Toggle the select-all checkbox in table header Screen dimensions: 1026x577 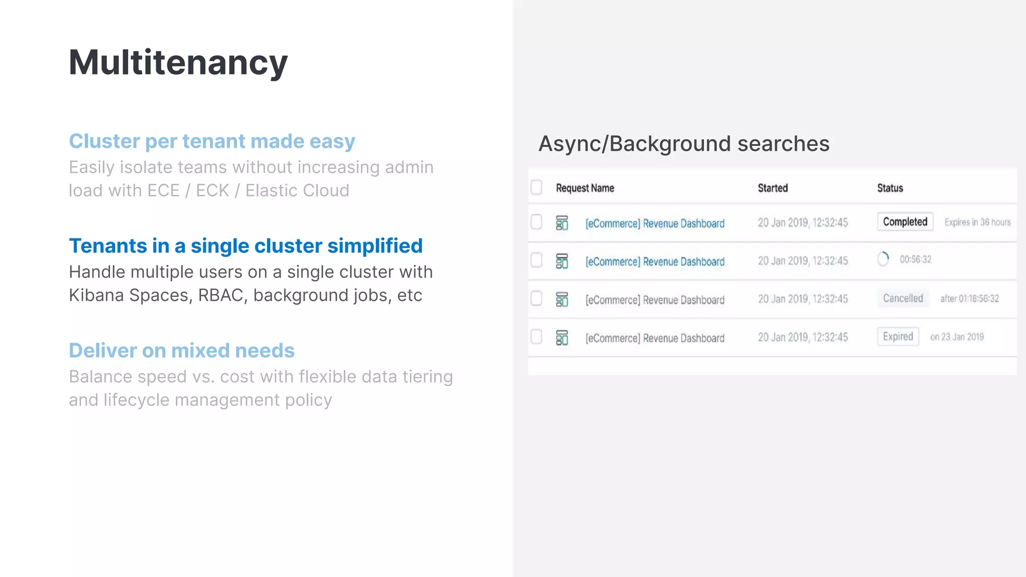pyautogui.click(x=537, y=187)
